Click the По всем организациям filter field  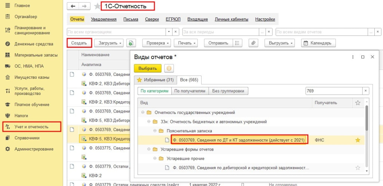[x=117, y=32]
